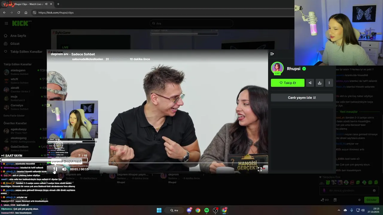Pause the clip playback
Viewport: 383px width, 215px height.
coord(55,169)
